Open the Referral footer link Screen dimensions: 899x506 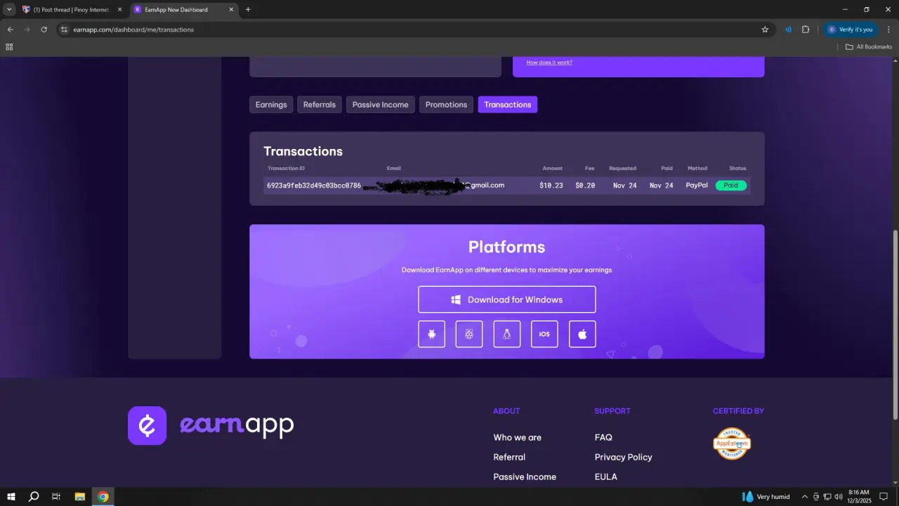[x=509, y=457]
